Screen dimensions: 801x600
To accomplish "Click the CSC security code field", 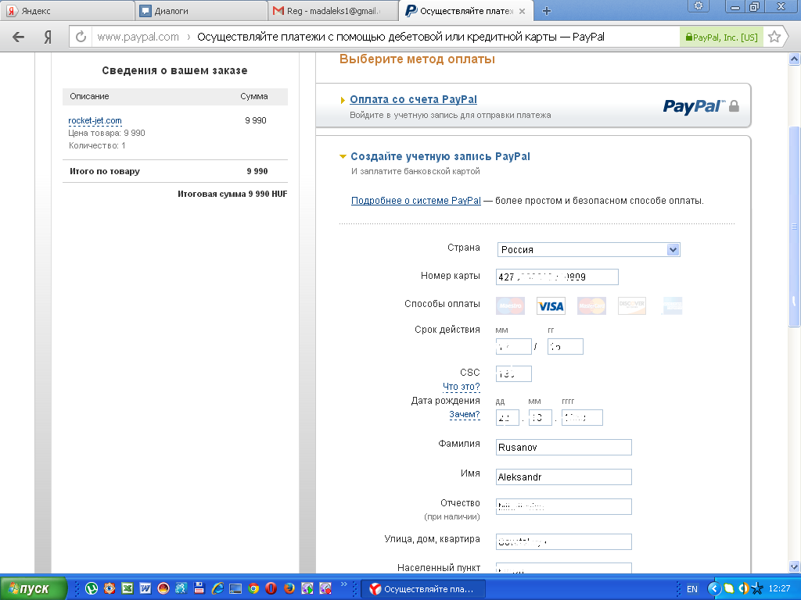I will (x=513, y=373).
